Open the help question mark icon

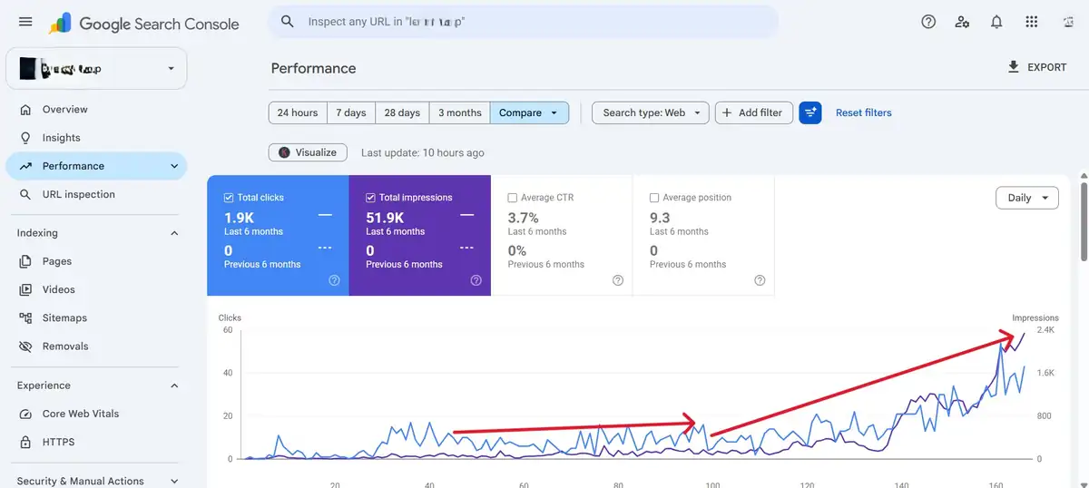pyautogui.click(x=928, y=22)
